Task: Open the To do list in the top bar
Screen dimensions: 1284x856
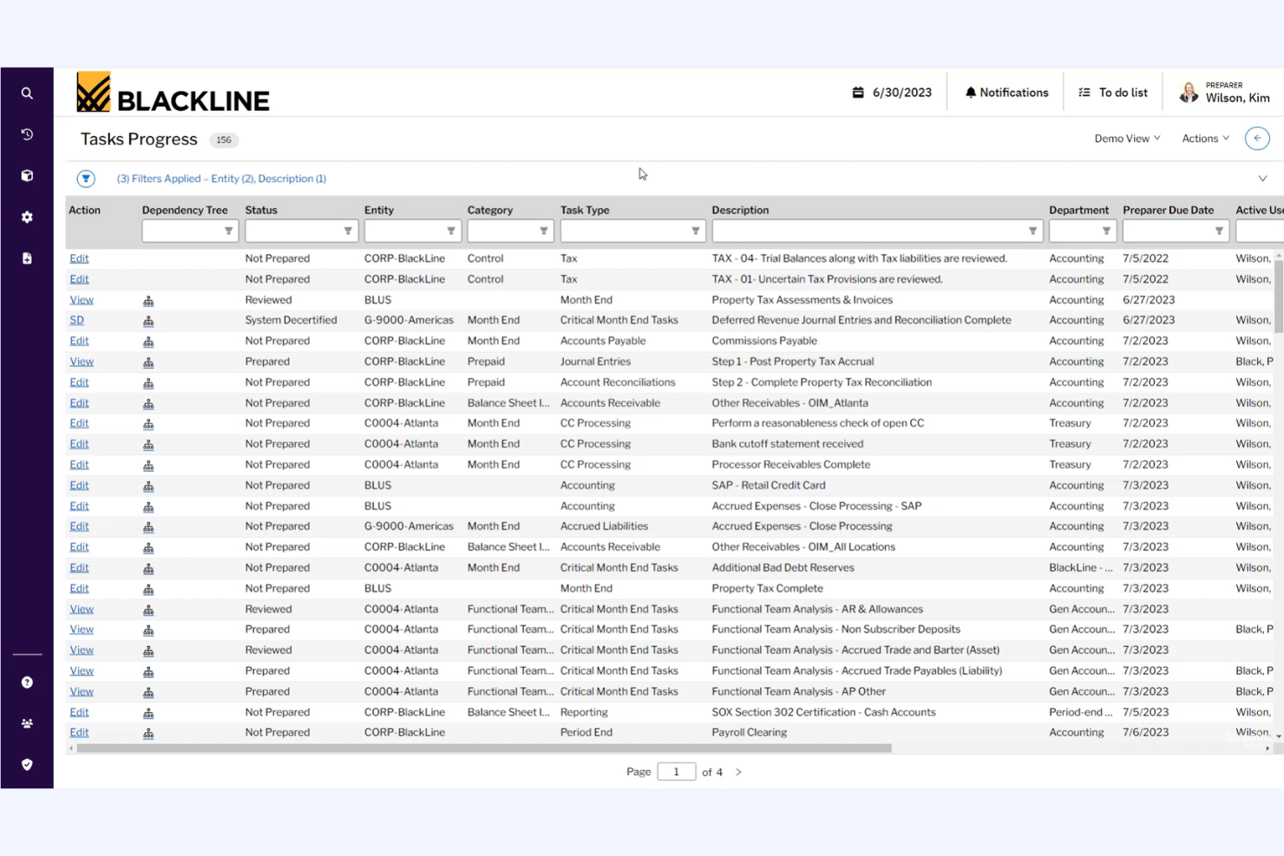Action: (x=1113, y=91)
